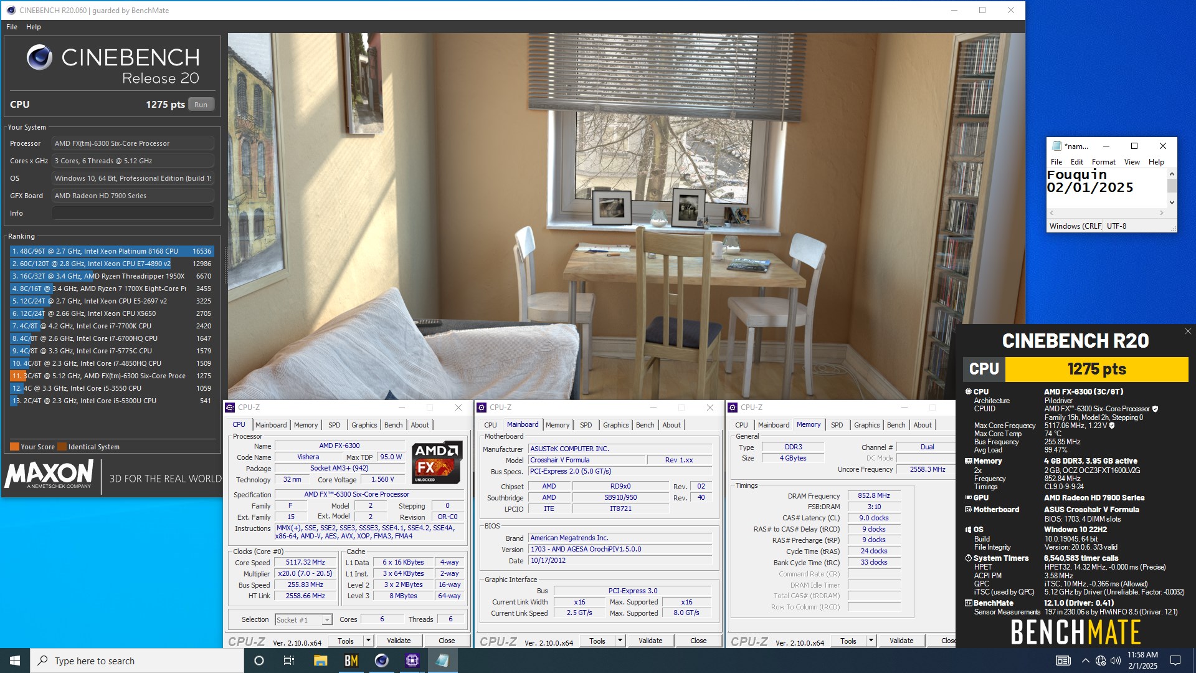Click the CPU chip icon in BenchMate overlay

[969, 392]
